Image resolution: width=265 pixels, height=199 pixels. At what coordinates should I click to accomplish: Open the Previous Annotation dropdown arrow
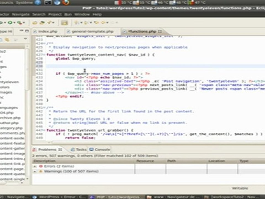coord(91,22)
